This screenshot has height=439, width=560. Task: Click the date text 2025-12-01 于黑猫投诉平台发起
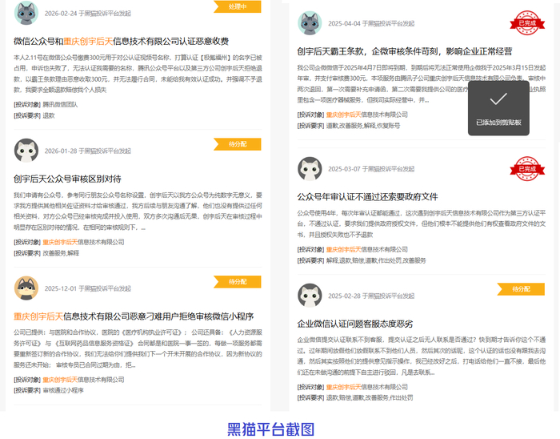point(87,288)
